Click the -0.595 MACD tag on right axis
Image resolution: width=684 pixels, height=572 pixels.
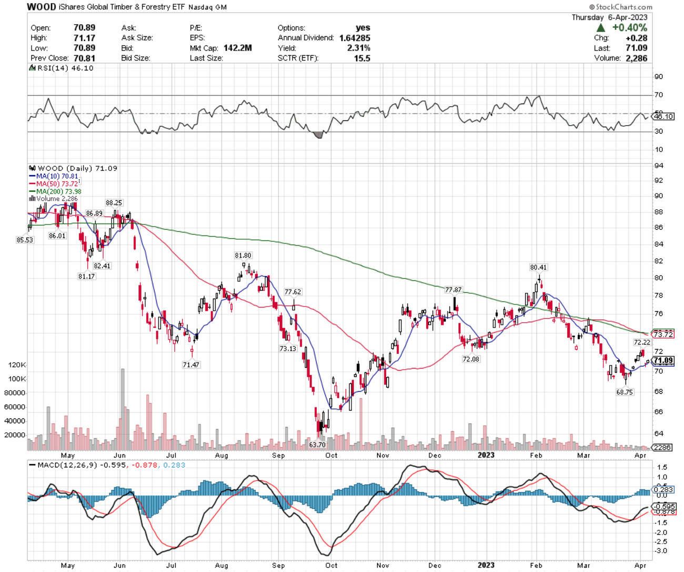[663, 506]
